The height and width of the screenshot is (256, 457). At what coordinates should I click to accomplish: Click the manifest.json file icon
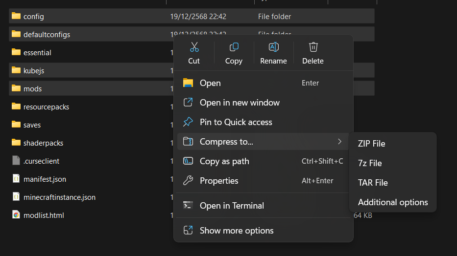16,179
